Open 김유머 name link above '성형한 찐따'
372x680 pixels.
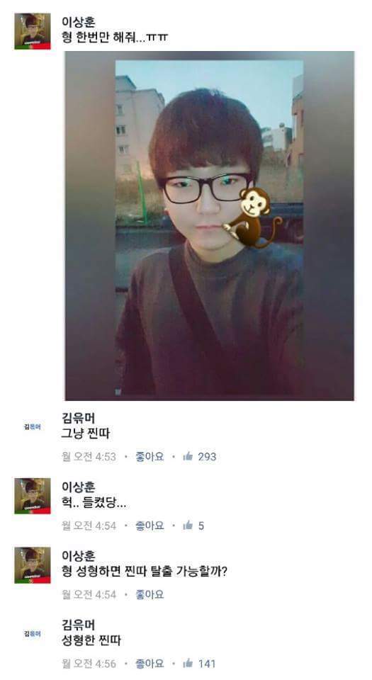coord(79,625)
